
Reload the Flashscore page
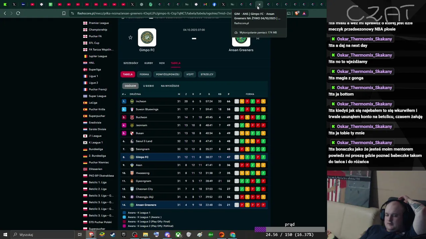(18, 13)
